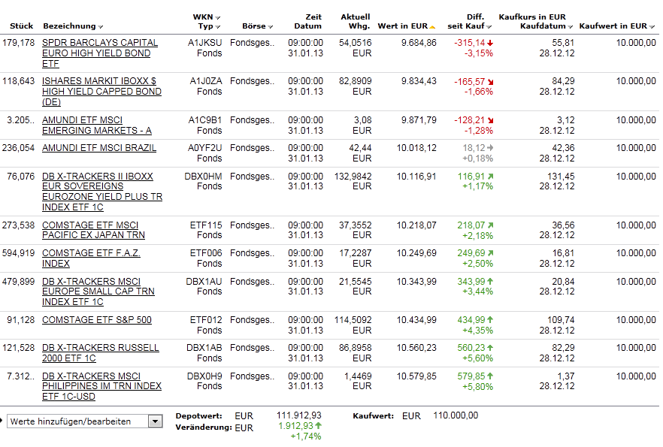Click green trend arrow next to 218,07

click(490, 225)
